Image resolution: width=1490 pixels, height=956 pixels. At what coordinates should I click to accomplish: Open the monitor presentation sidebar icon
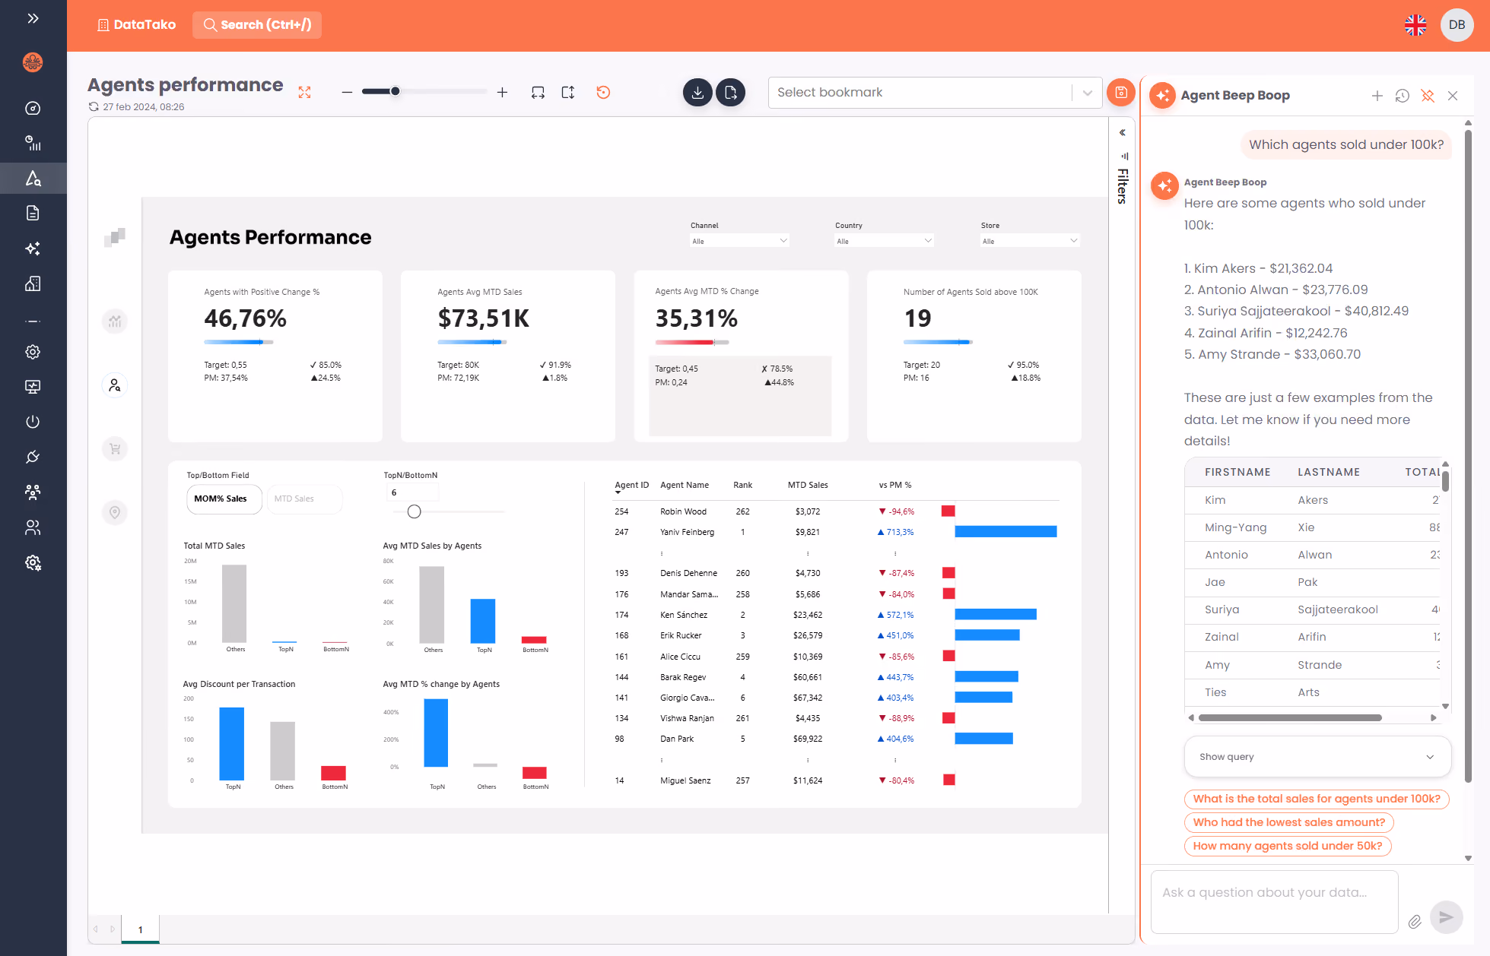tap(33, 387)
